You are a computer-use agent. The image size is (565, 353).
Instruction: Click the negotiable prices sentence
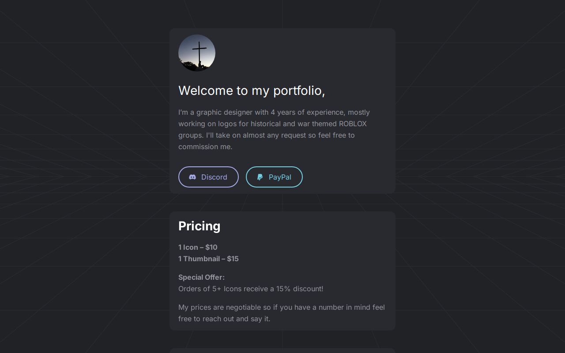pos(281,313)
